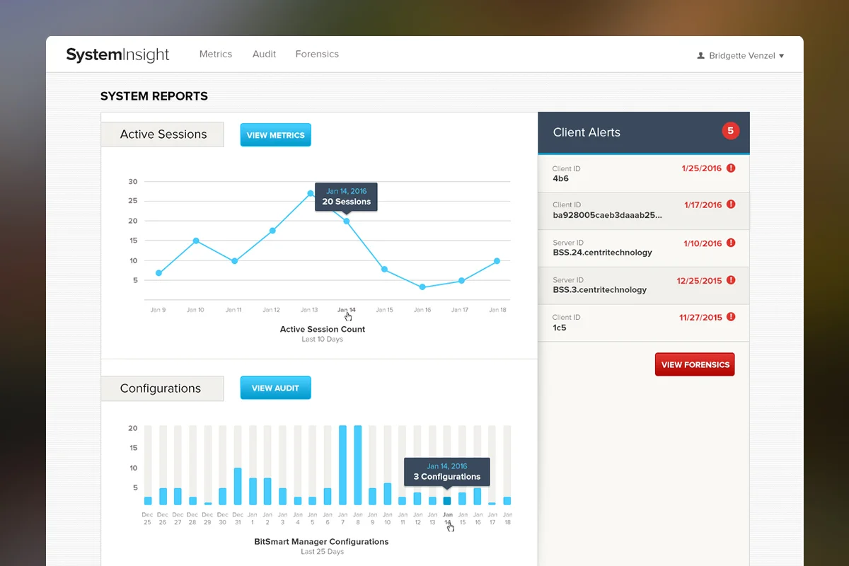Click alert icon for 12/25/2015 alert
This screenshot has height=566, width=849.
[731, 280]
